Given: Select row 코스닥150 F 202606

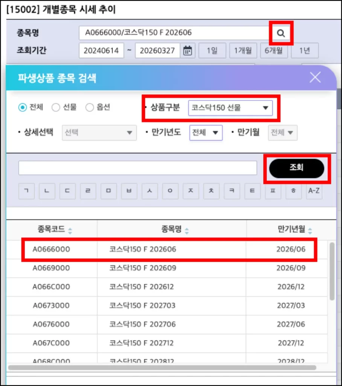Looking at the screenshot, I should pos(169,249).
